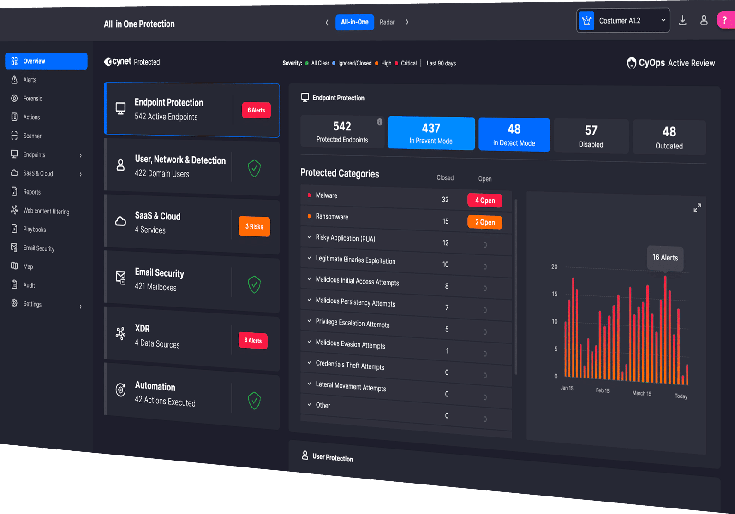Open the user profile icon
Viewport: 735px width, 514px height.
click(x=704, y=20)
